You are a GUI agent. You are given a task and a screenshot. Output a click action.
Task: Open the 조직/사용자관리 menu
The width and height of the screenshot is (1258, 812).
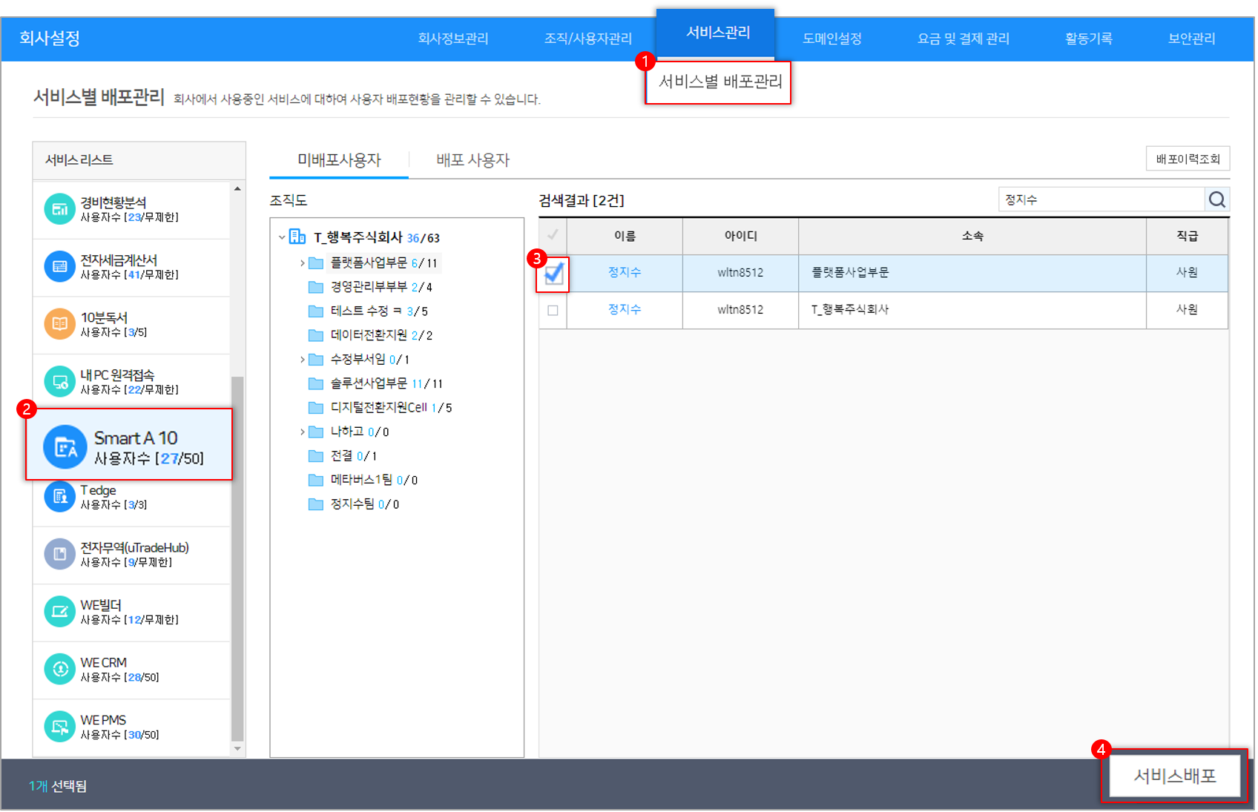587,39
